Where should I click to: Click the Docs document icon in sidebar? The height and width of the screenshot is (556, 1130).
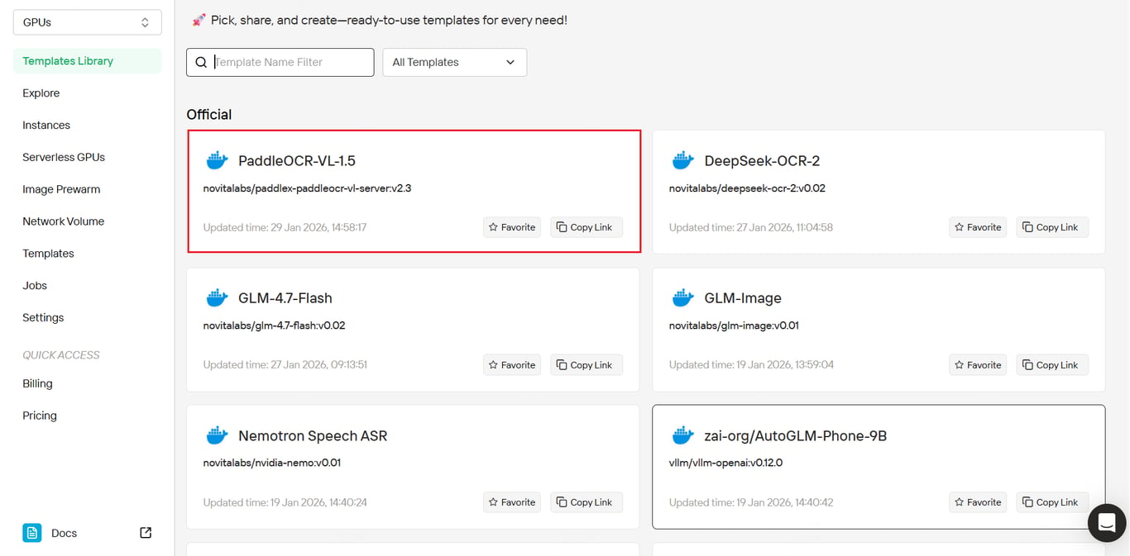(32, 533)
